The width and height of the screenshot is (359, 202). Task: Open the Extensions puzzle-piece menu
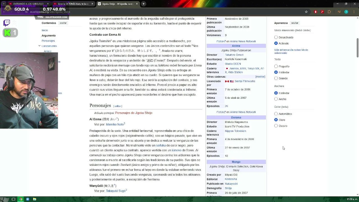(329, 12)
